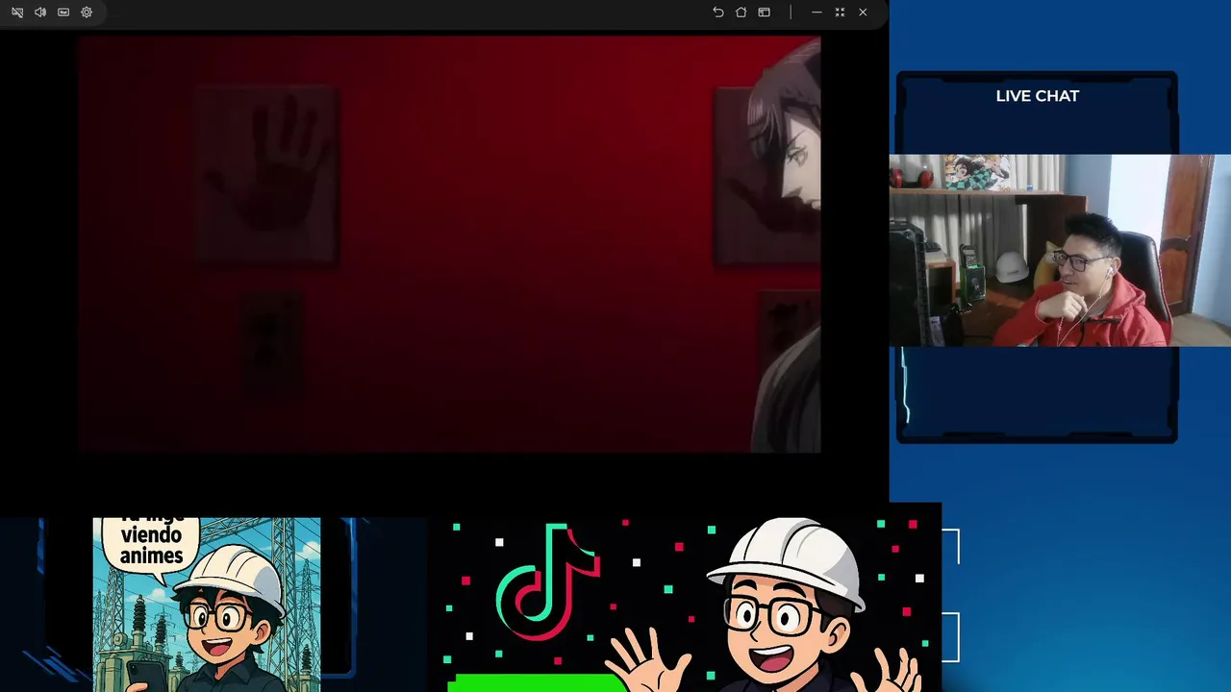Mute the player audio speaker icon
Viewport: 1231px width, 692px height.
[x=40, y=12]
